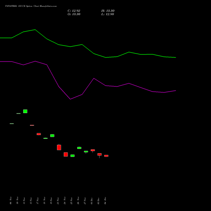
Task: Click the 24 Nov date label
Action: point(65,200)
